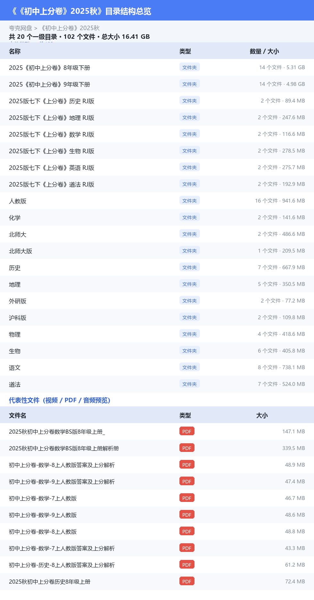Click the 大小 column header in files table
The width and height of the screenshot is (314, 600).
coord(262,415)
